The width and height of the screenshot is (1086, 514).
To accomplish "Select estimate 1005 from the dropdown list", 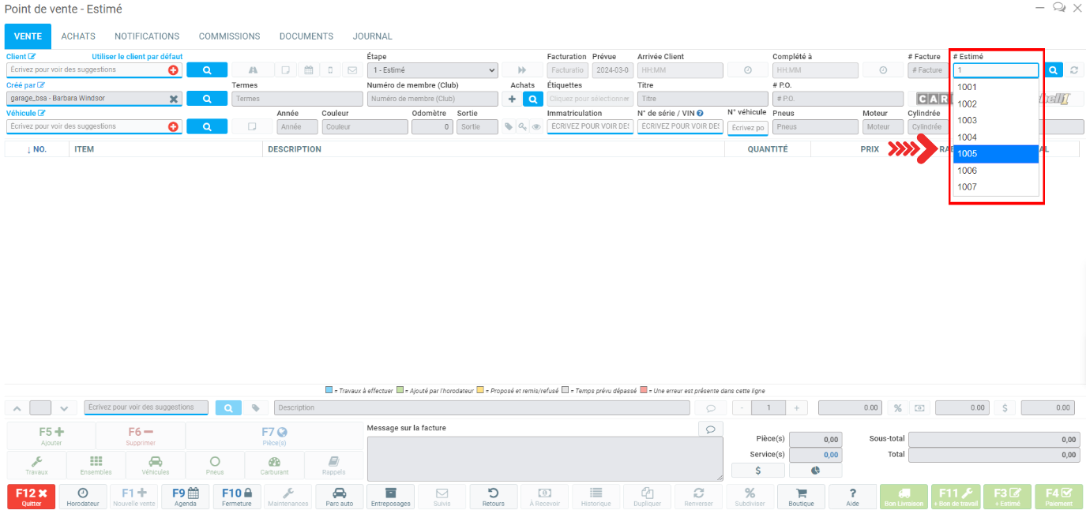I will click(x=995, y=154).
